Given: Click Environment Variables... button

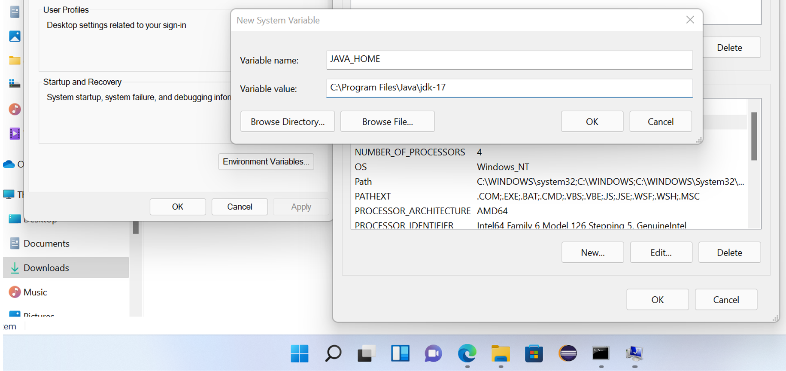Looking at the screenshot, I should pyautogui.click(x=266, y=162).
